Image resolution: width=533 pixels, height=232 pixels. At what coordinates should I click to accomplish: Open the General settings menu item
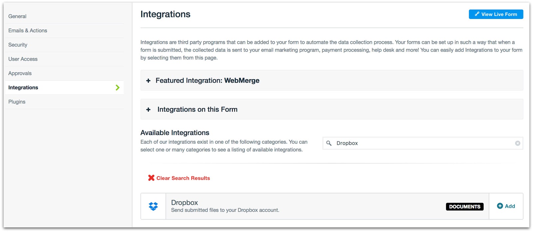[17, 16]
